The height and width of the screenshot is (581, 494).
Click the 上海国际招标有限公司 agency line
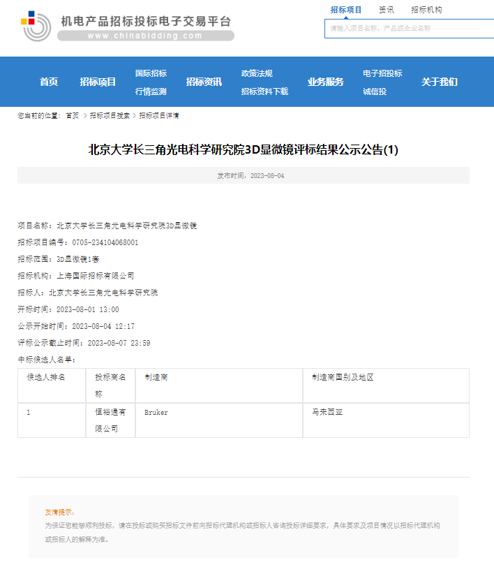click(76, 276)
